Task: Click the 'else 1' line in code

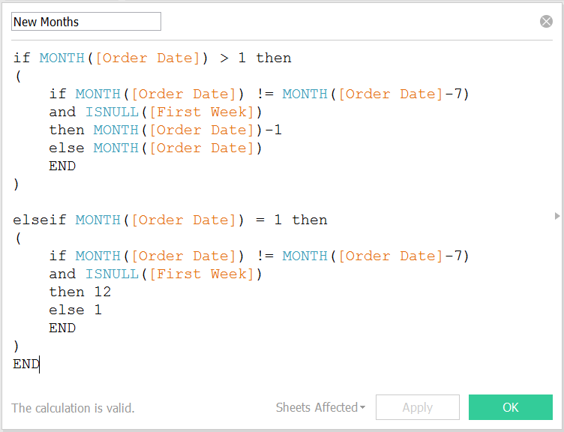Action: 75,310
